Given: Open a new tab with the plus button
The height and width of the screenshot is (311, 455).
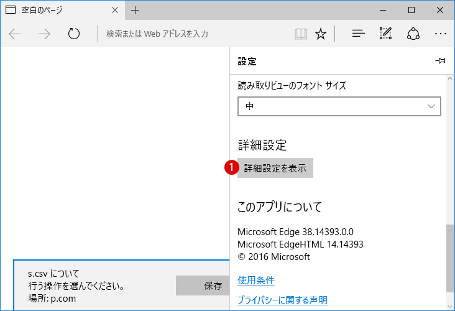Looking at the screenshot, I should coord(135,11).
